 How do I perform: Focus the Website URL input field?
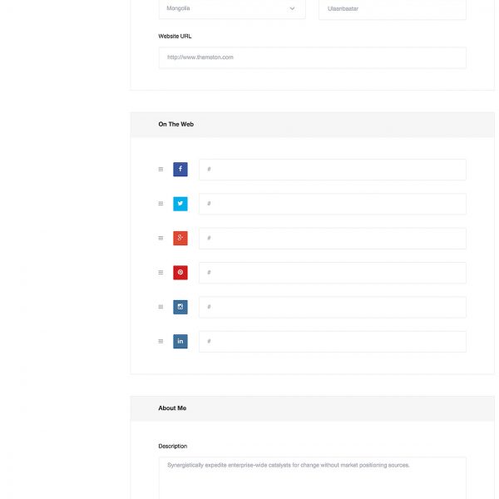pyautogui.click(x=313, y=57)
